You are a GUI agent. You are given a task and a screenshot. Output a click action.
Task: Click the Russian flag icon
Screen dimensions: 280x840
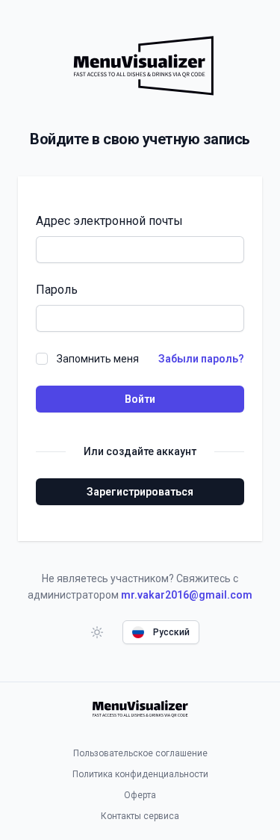coord(138,632)
